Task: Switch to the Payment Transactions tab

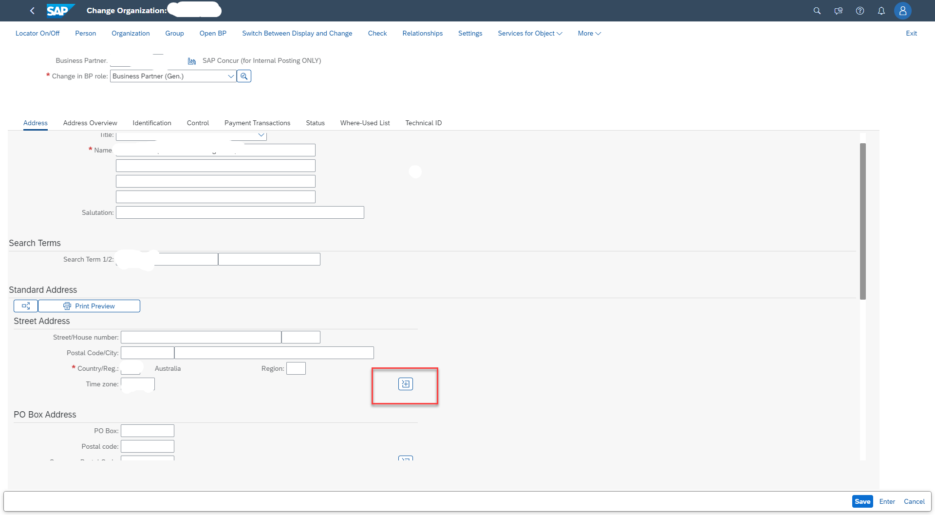Action: [x=257, y=123]
